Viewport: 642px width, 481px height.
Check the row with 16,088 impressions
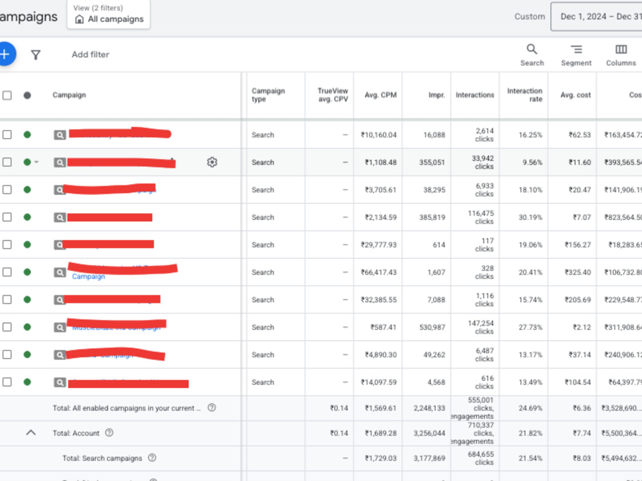pos(7,135)
